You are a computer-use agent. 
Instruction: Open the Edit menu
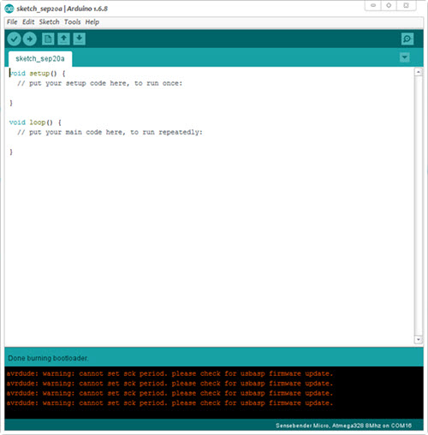pyautogui.click(x=28, y=22)
